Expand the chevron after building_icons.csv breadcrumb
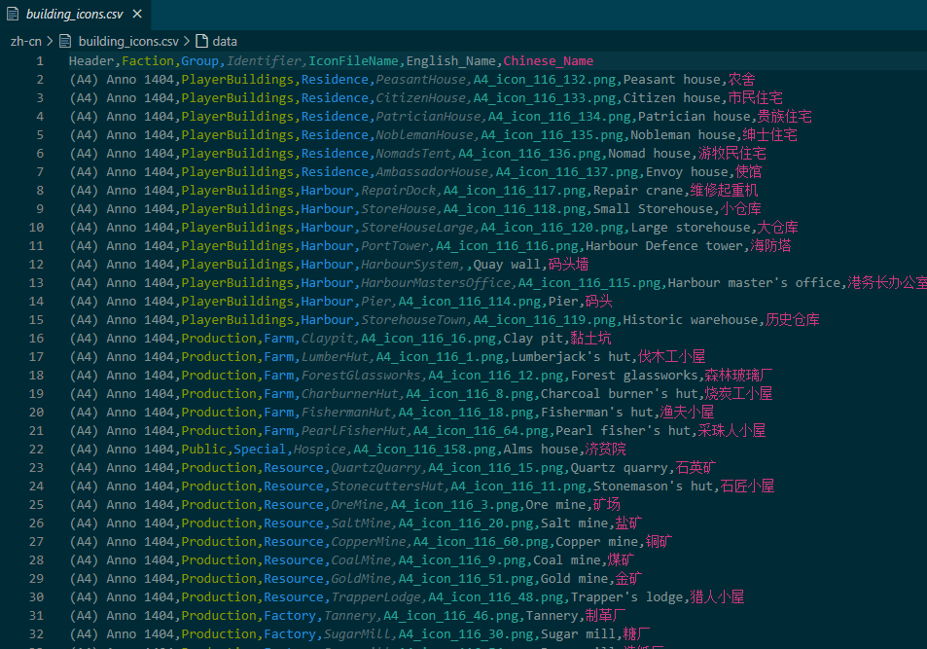 pos(187,41)
